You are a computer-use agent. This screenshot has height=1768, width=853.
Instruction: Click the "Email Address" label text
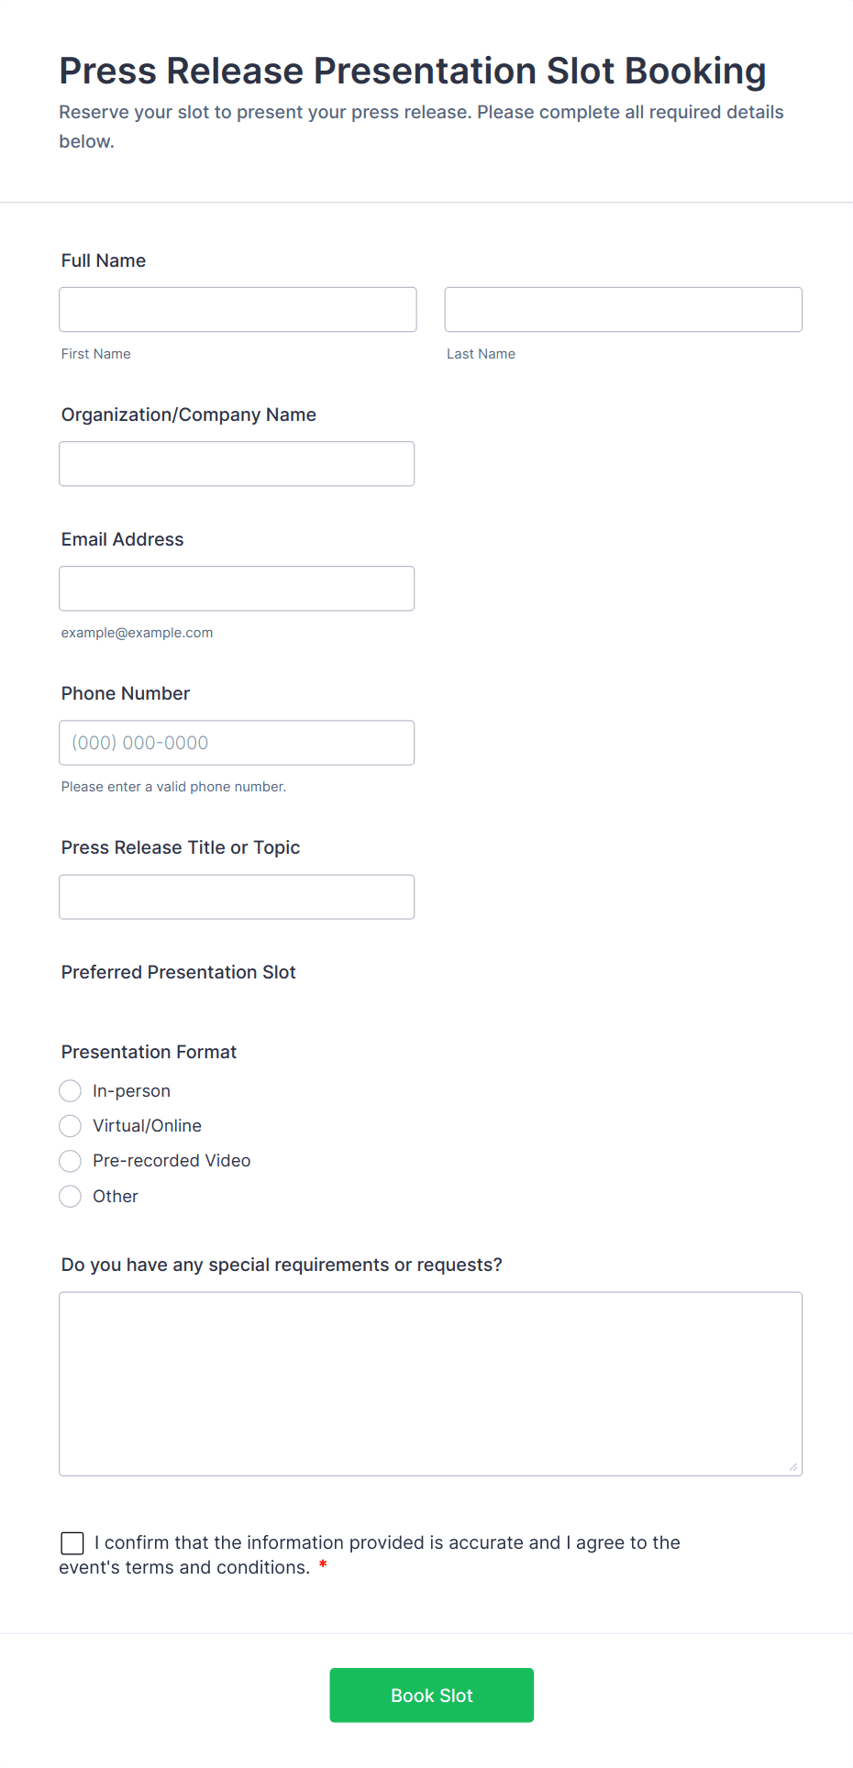123,539
